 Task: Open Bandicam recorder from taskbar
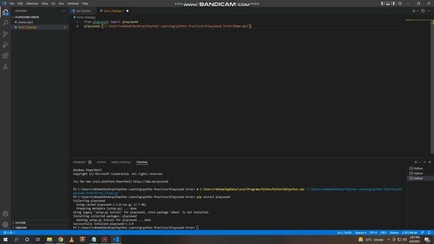[x=104, y=239]
